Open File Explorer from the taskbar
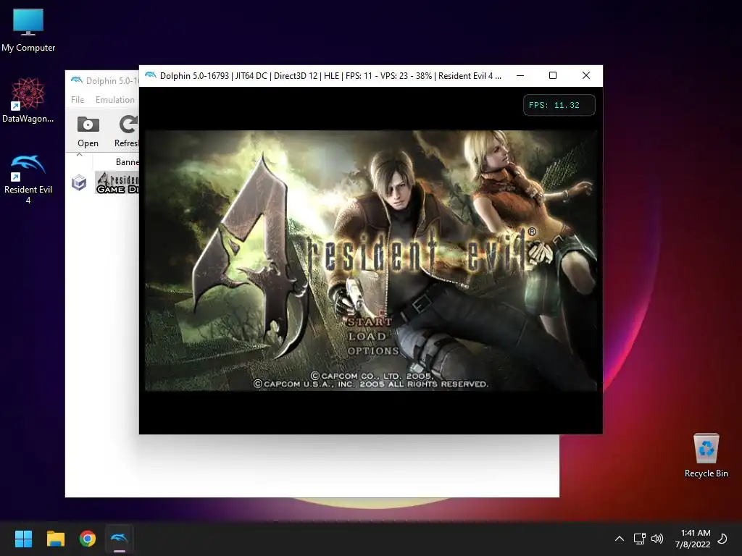742x556 pixels. tap(55, 539)
